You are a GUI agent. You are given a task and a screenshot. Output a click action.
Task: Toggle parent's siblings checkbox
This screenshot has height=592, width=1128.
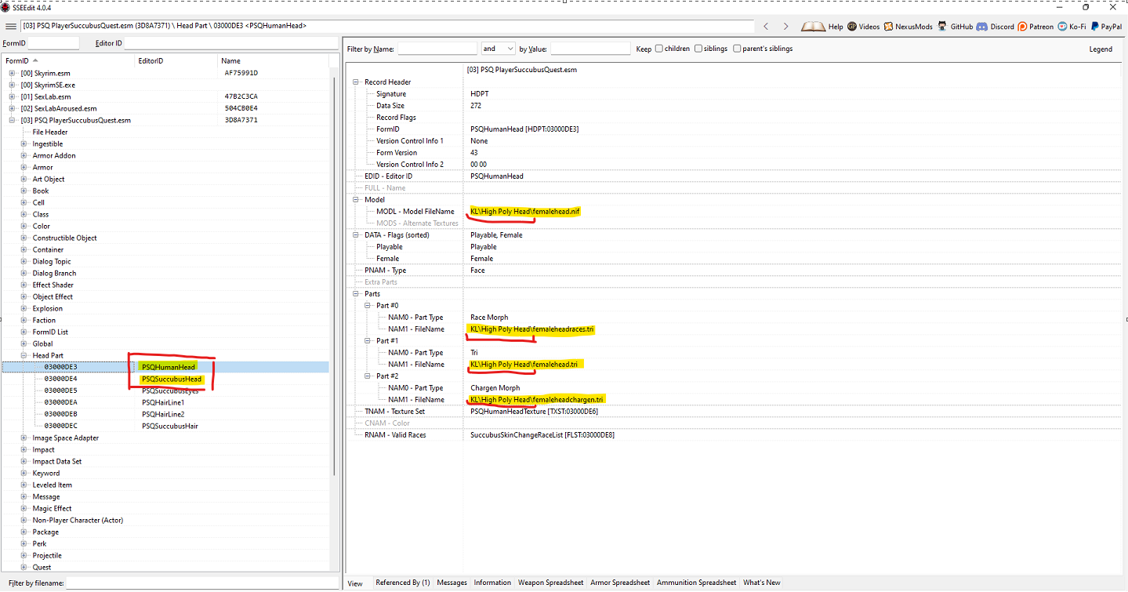[x=737, y=49]
